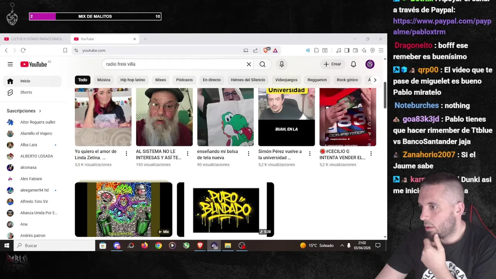The width and height of the screenshot is (496, 279).
Task: Open options for bolsa de tela short
Action: pos(248,154)
